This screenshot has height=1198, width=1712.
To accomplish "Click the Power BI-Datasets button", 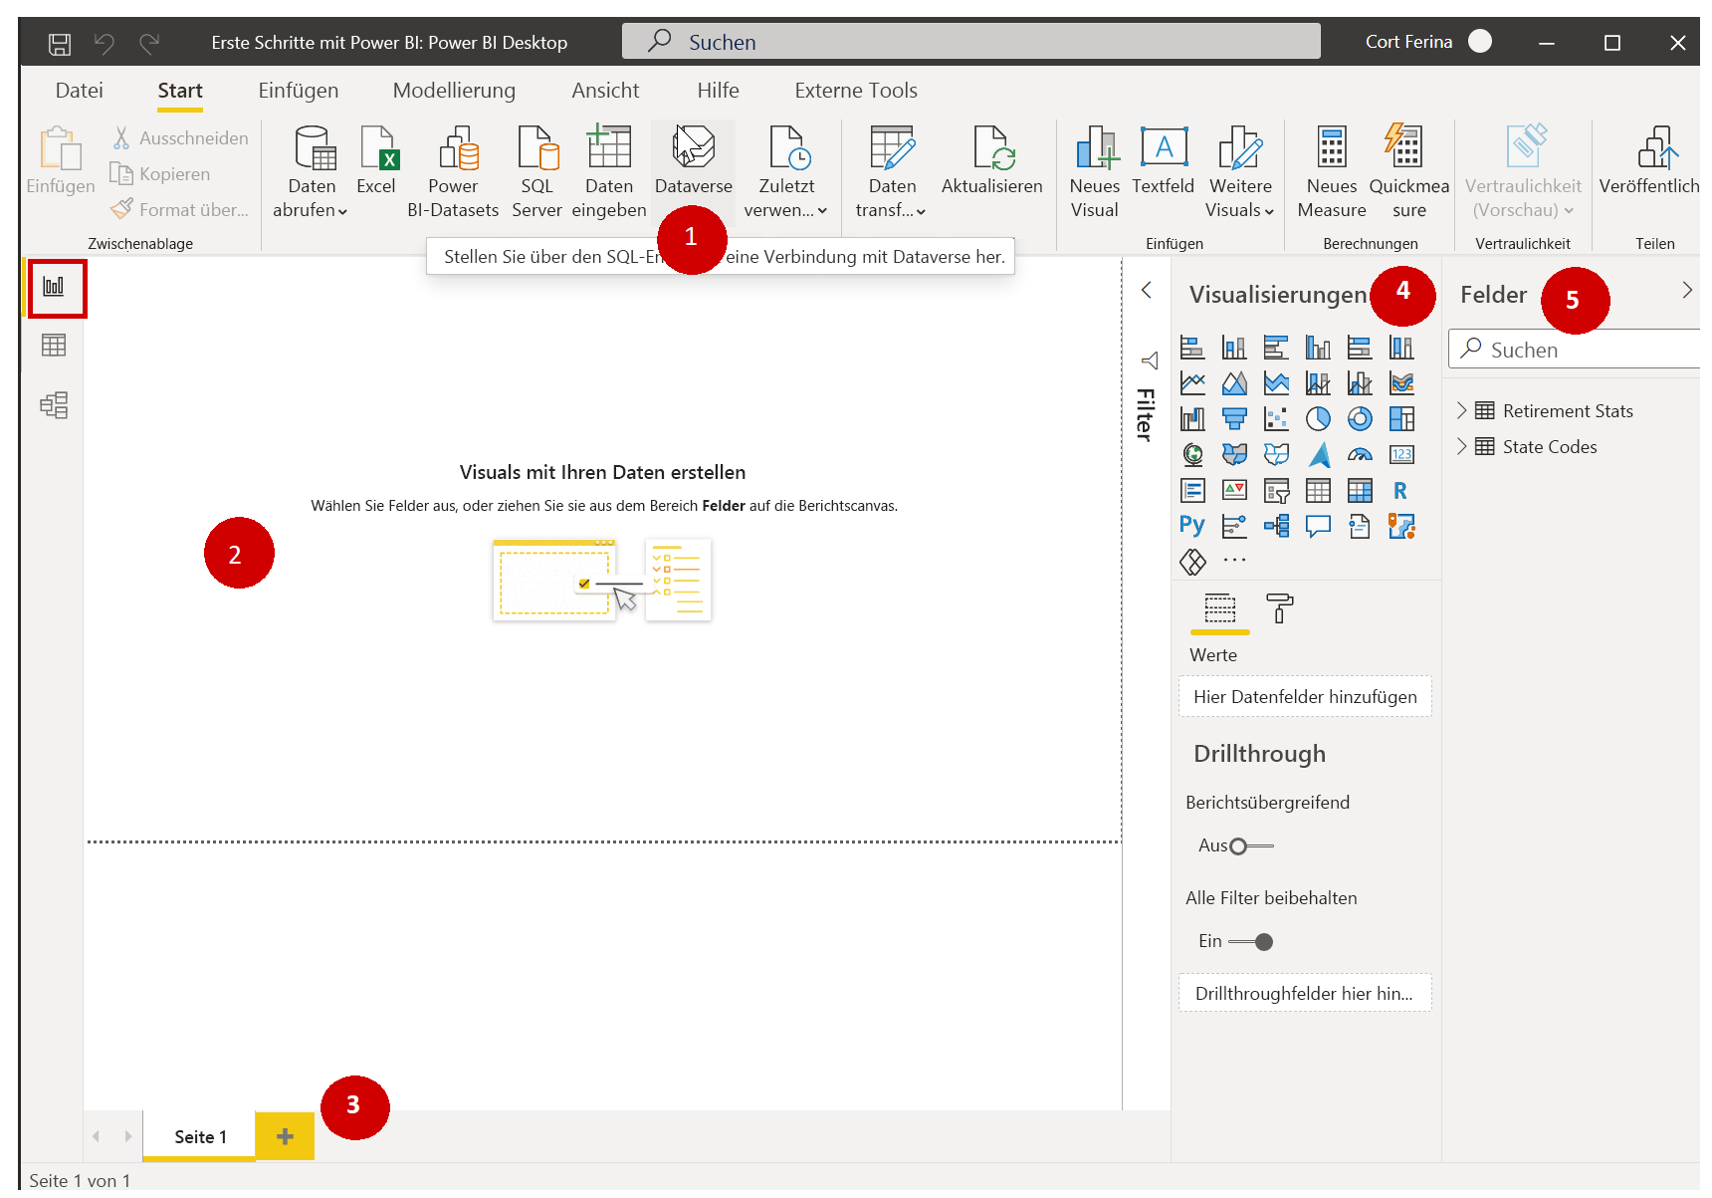I will tap(453, 171).
